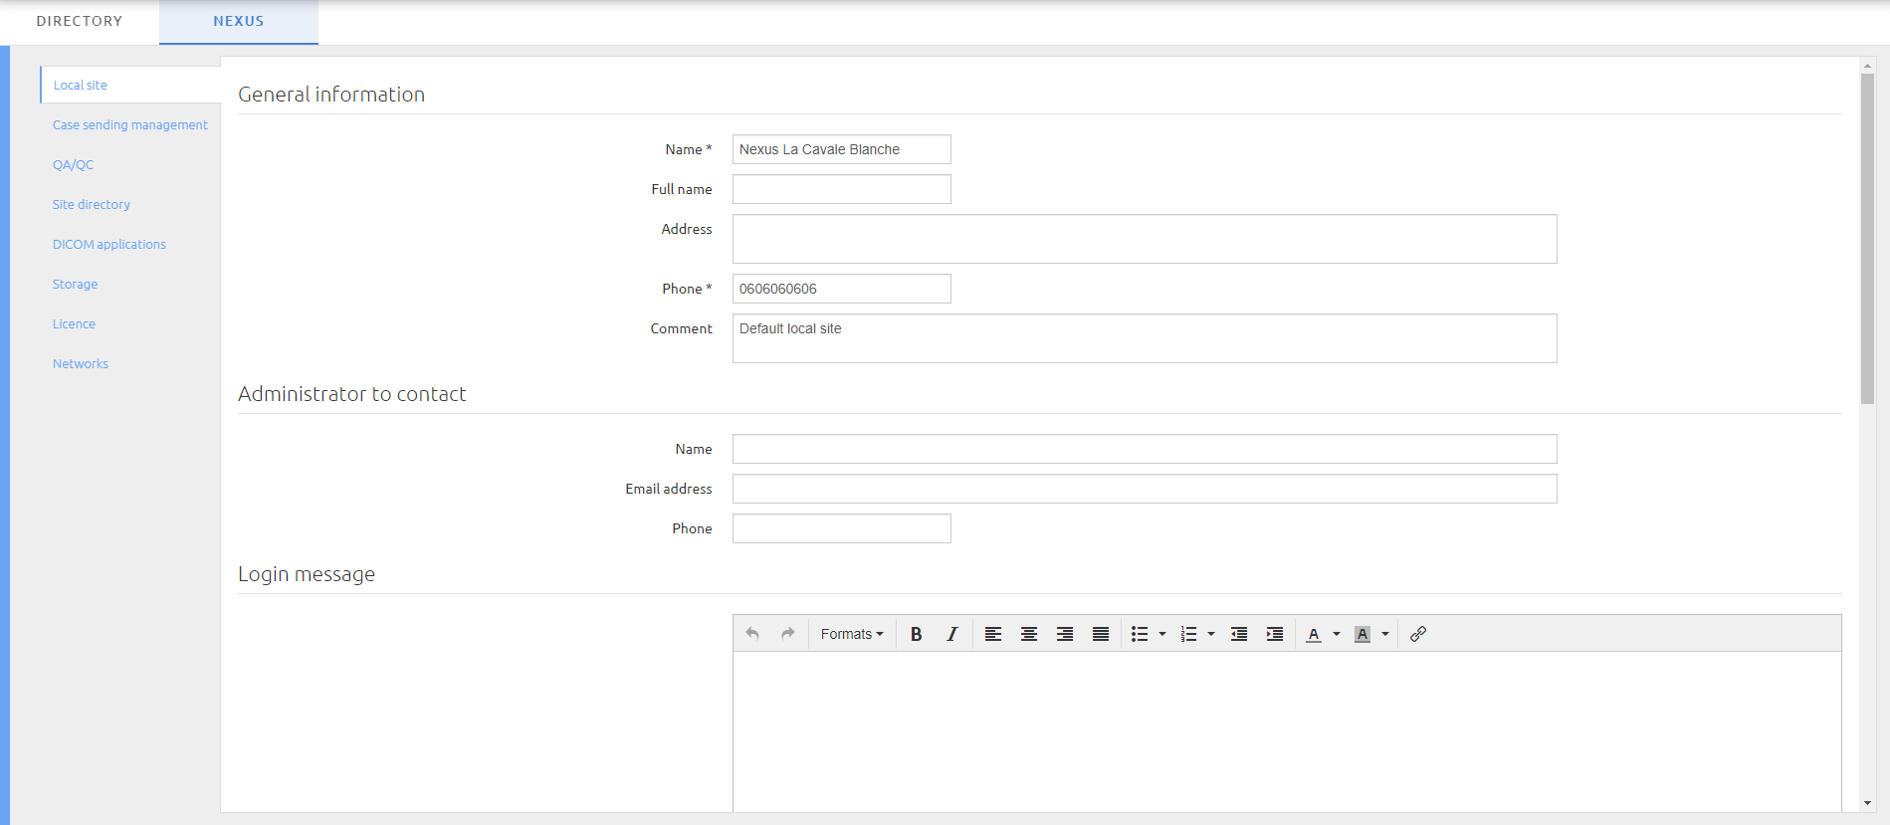Click the Comment text area
This screenshot has height=825, width=1890.
[1145, 338]
